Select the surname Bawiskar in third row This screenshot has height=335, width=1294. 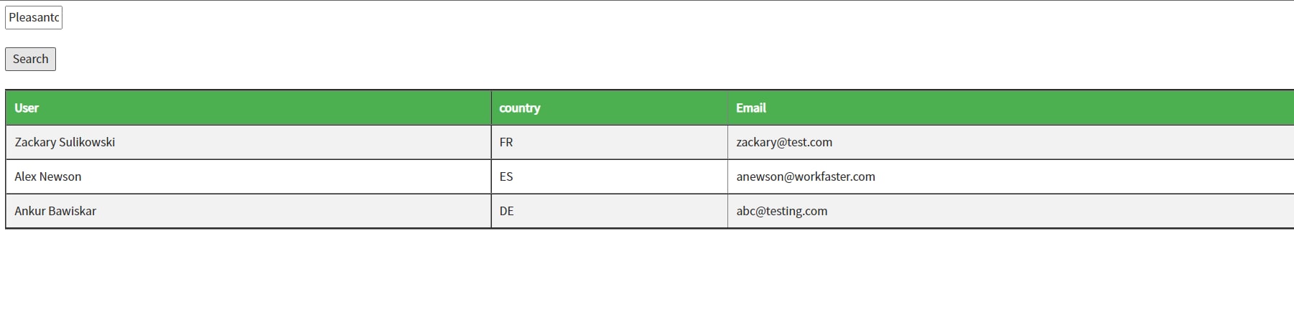[73, 211]
